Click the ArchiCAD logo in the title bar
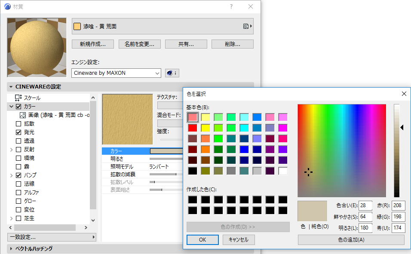This screenshot has width=411, height=254. tap(6, 6)
